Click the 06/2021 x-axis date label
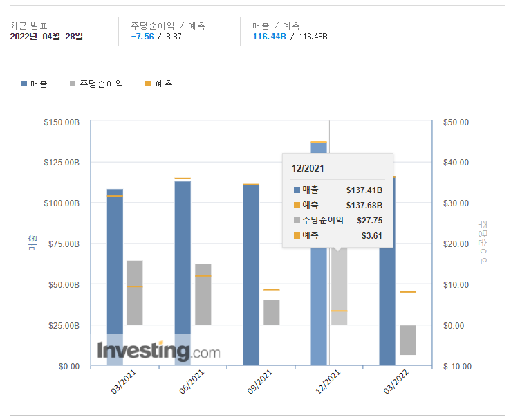This screenshot has width=511, height=420. pos(192,382)
